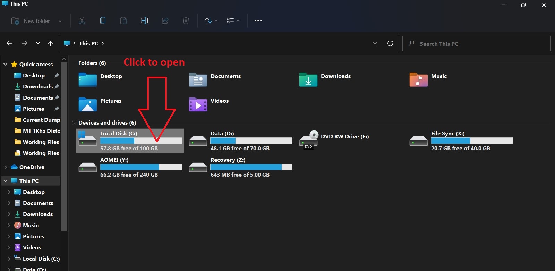The height and width of the screenshot is (271, 555).
Task: Click the 643 MB free of 5.00 GB text
Action: [240, 175]
